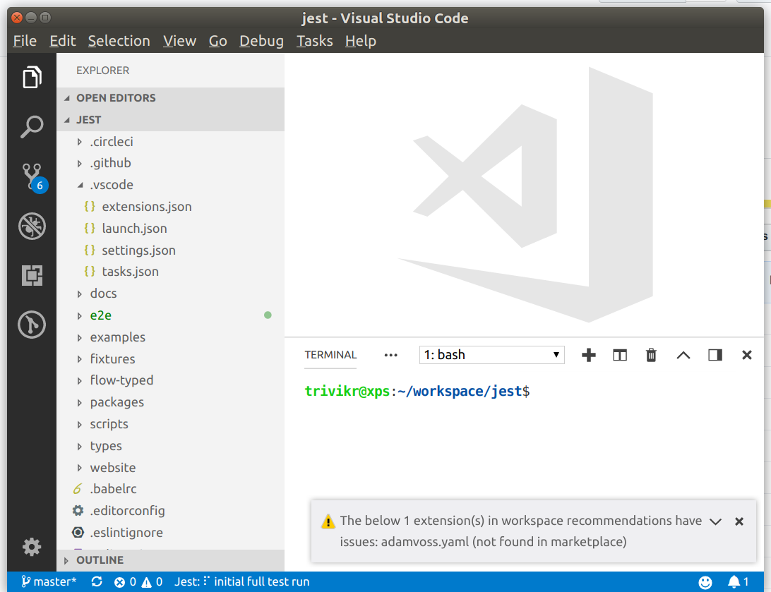Open the Debug view in activity bar
The width and height of the screenshot is (771, 592).
tap(32, 226)
